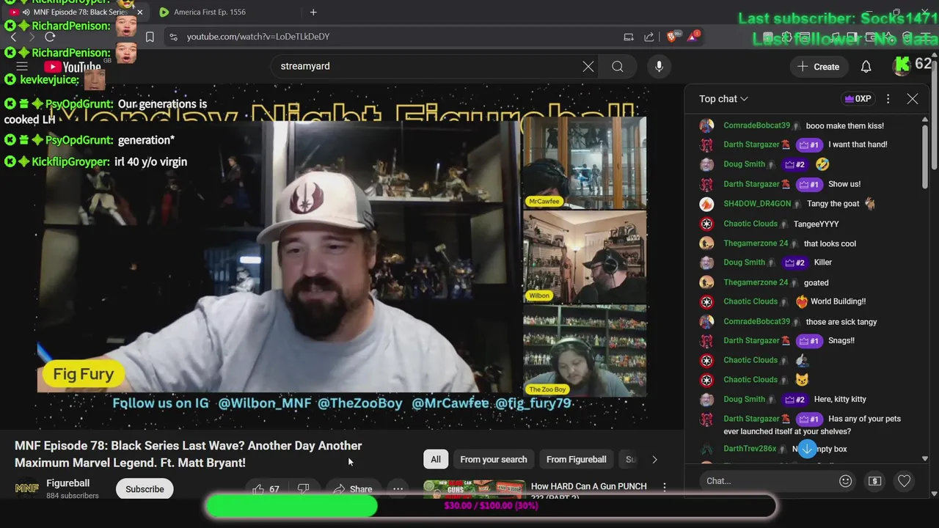The width and height of the screenshot is (939, 528).
Task: Click the Brave Shields lion icon
Action: pos(672,37)
